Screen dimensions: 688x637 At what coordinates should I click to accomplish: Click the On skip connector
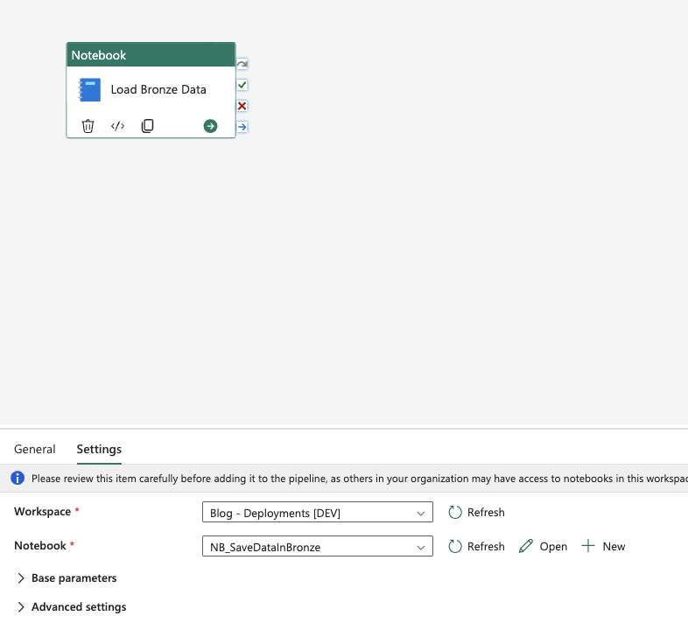tap(242, 65)
